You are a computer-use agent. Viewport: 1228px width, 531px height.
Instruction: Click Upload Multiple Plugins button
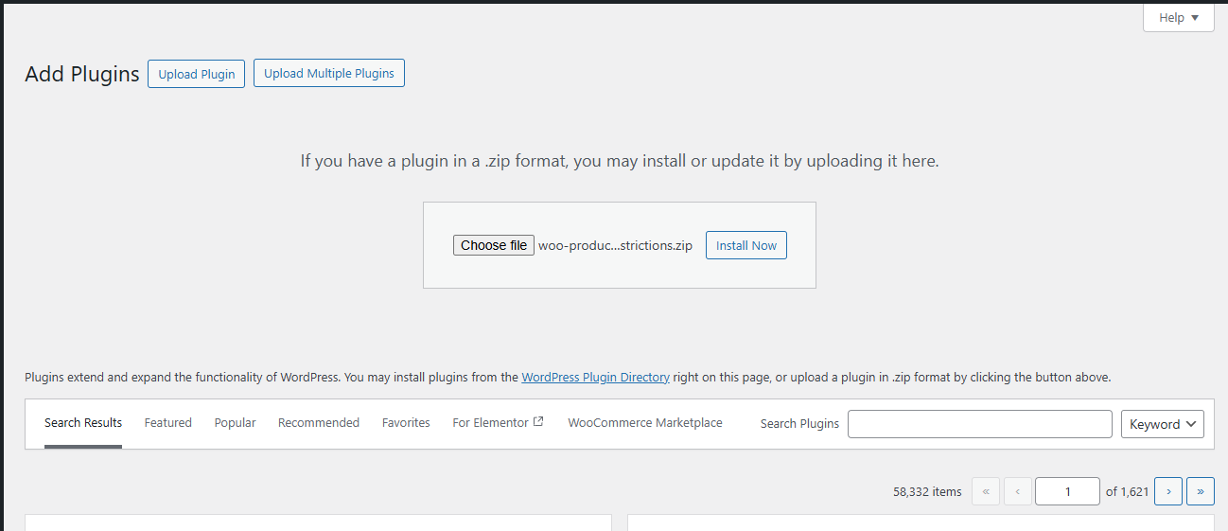pyautogui.click(x=328, y=73)
